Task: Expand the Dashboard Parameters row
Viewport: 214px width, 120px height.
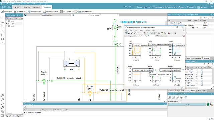Action: click(x=25, y=113)
